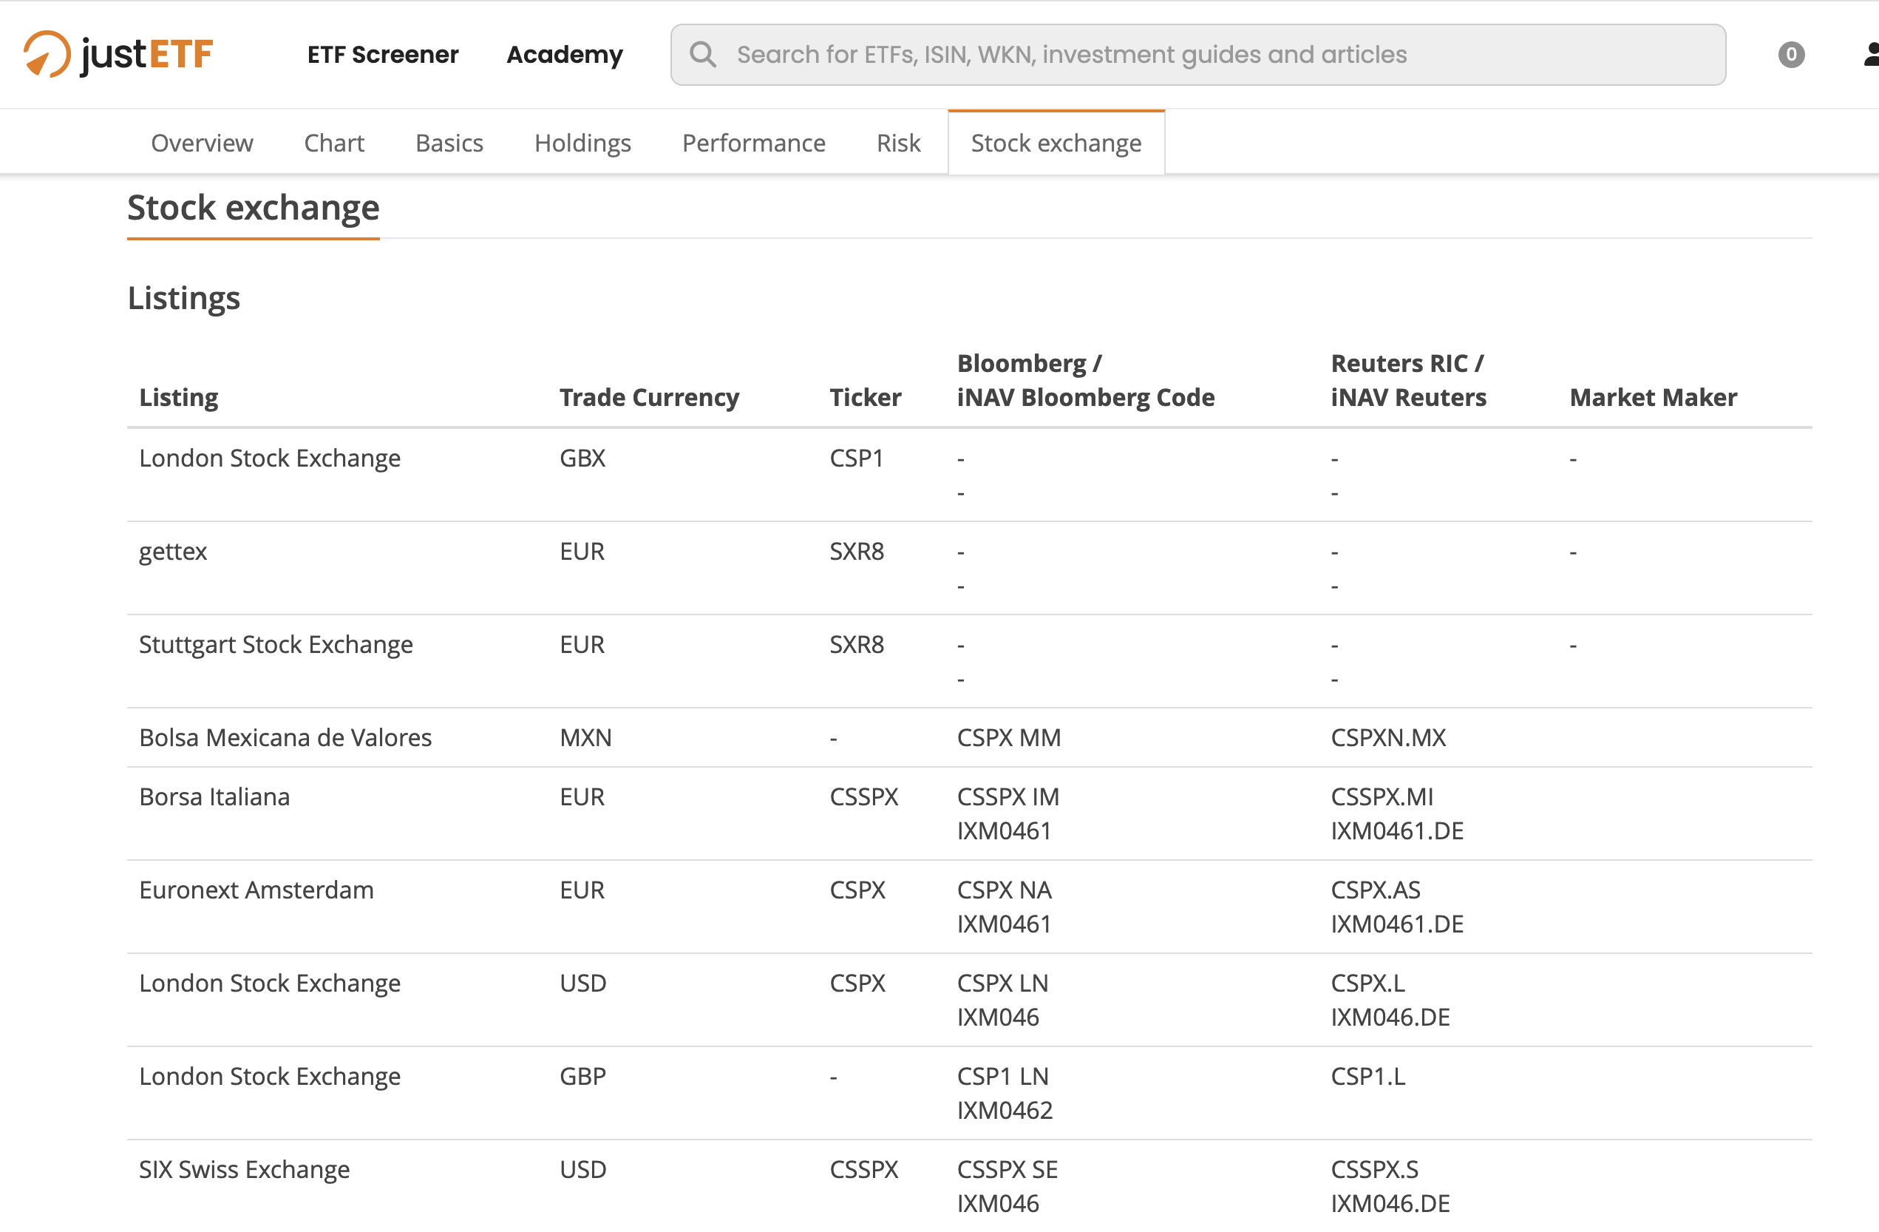Image resolution: width=1879 pixels, height=1232 pixels.
Task: Click the Euronext Amsterdam listing
Action: pos(256,890)
